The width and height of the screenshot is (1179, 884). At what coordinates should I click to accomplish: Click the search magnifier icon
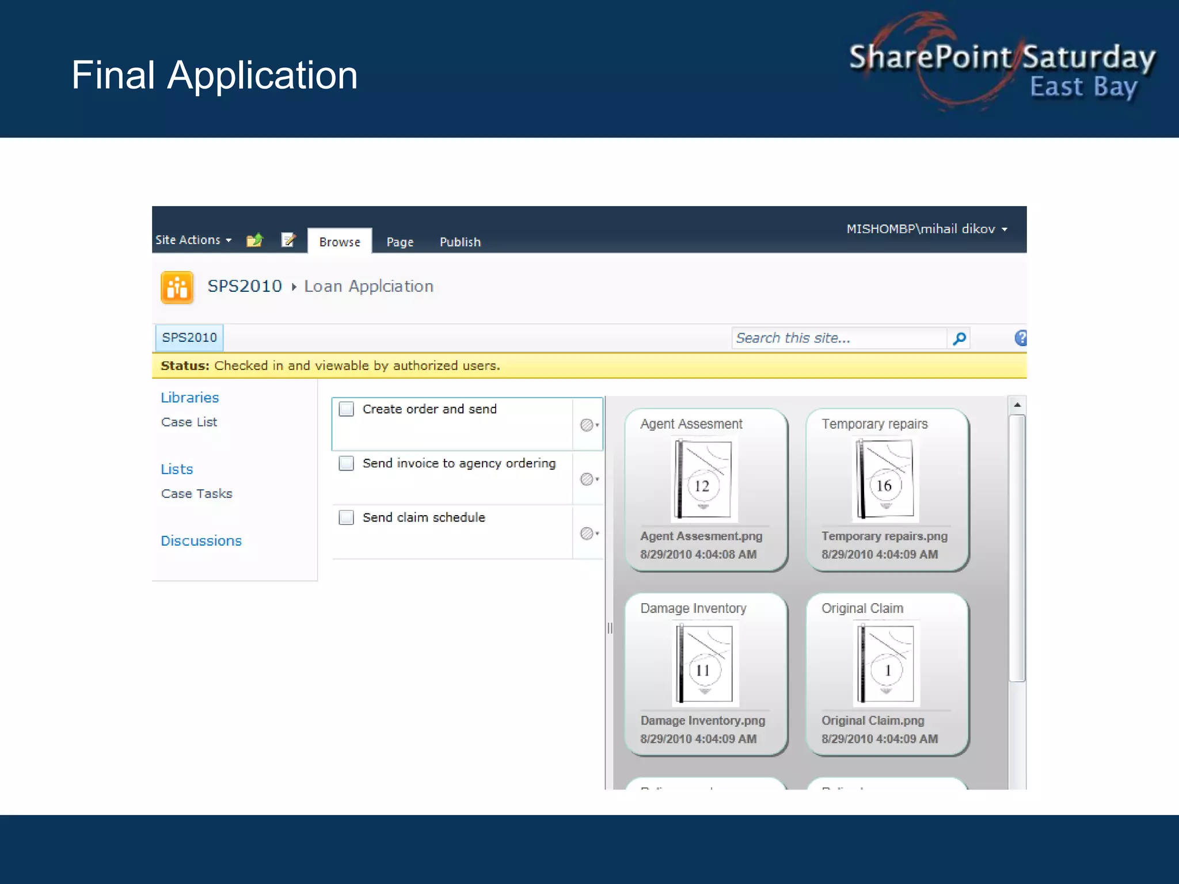(x=959, y=338)
